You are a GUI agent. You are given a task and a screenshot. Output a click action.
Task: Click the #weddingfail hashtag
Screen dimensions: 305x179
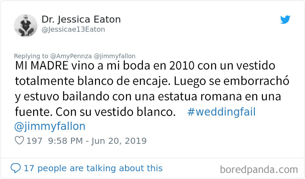click(221, 112)
